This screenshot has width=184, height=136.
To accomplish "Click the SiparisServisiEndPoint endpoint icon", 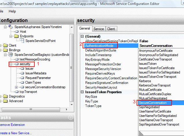I will 21,41.
